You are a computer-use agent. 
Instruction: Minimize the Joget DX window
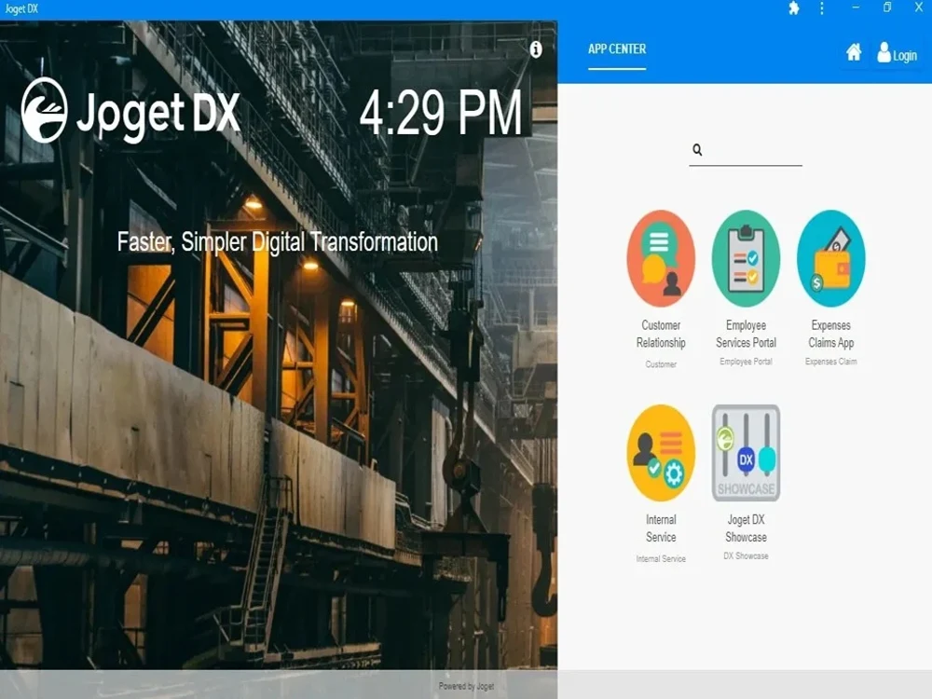point(856,7)
